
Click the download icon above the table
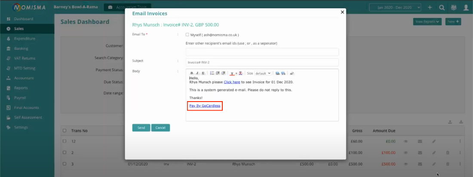461,122
